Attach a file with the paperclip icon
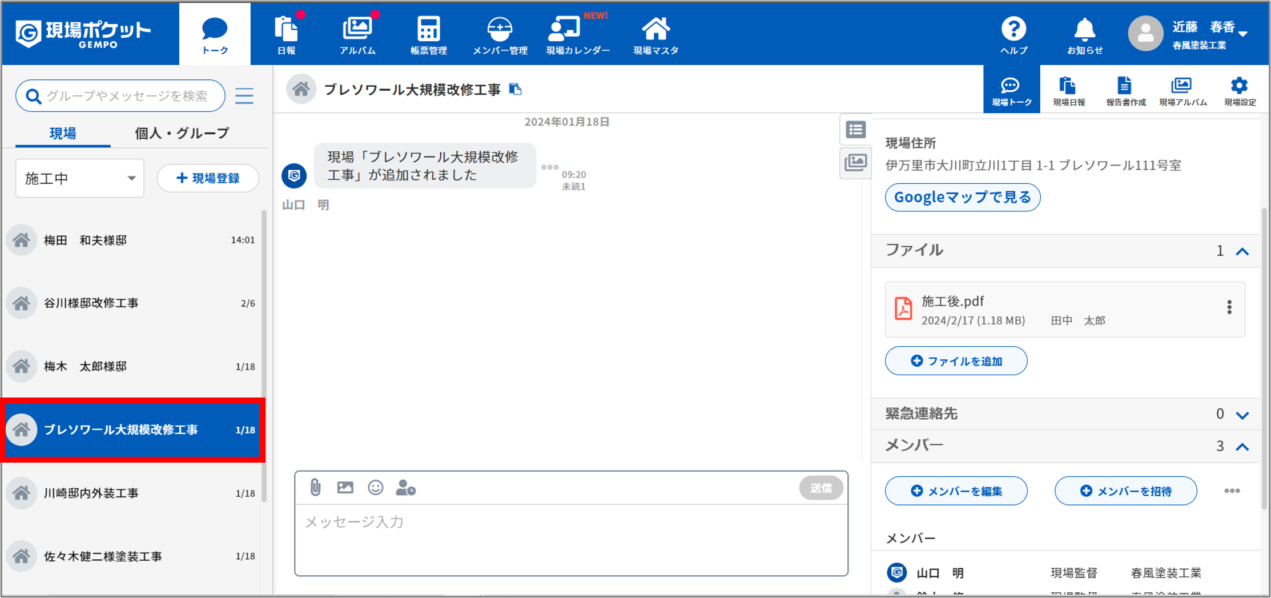 [x=315, y=487]
